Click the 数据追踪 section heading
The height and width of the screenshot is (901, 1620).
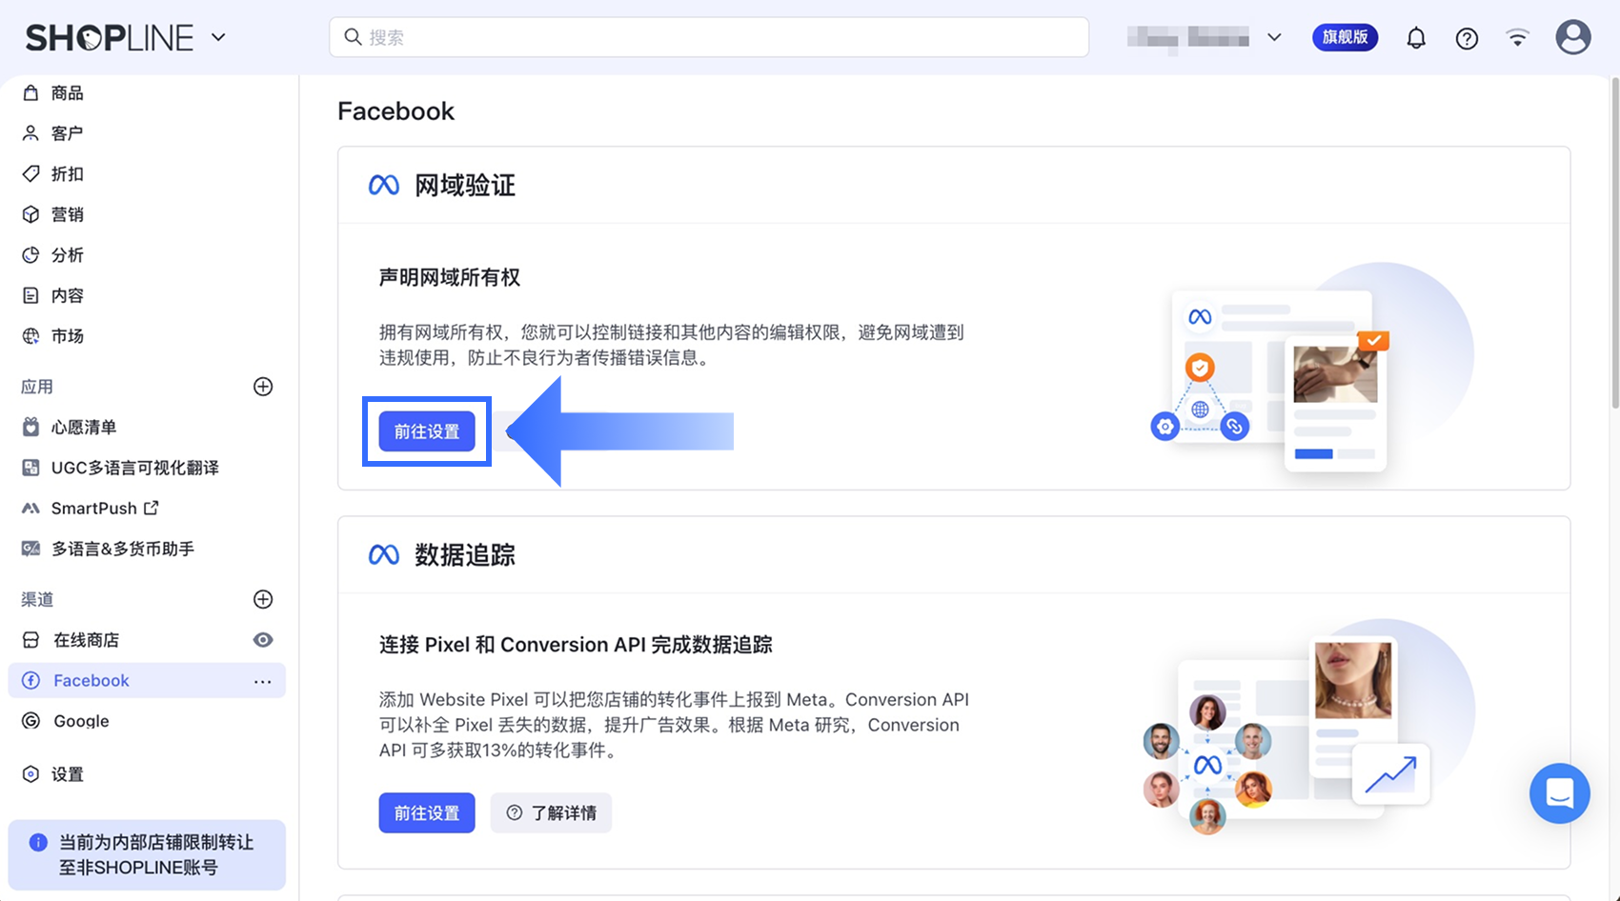click(x=465, y=554)
